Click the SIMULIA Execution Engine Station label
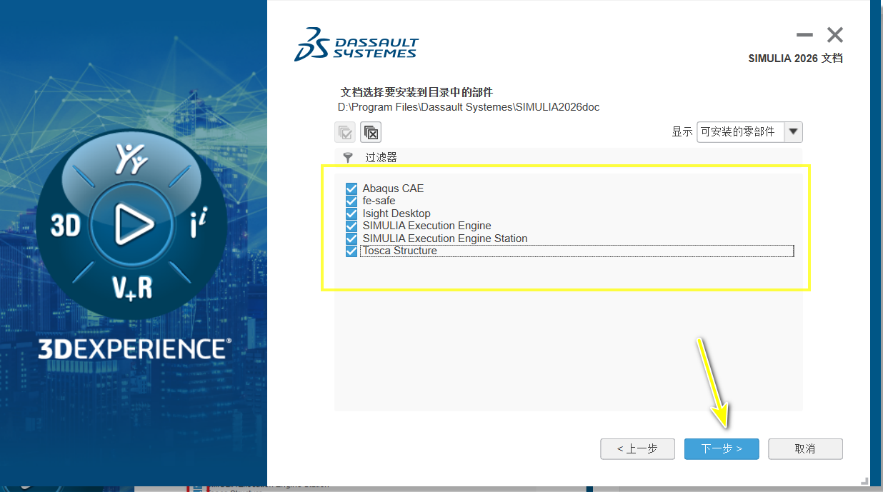Screen dimensions: 883x492 (x=445, y=239)
